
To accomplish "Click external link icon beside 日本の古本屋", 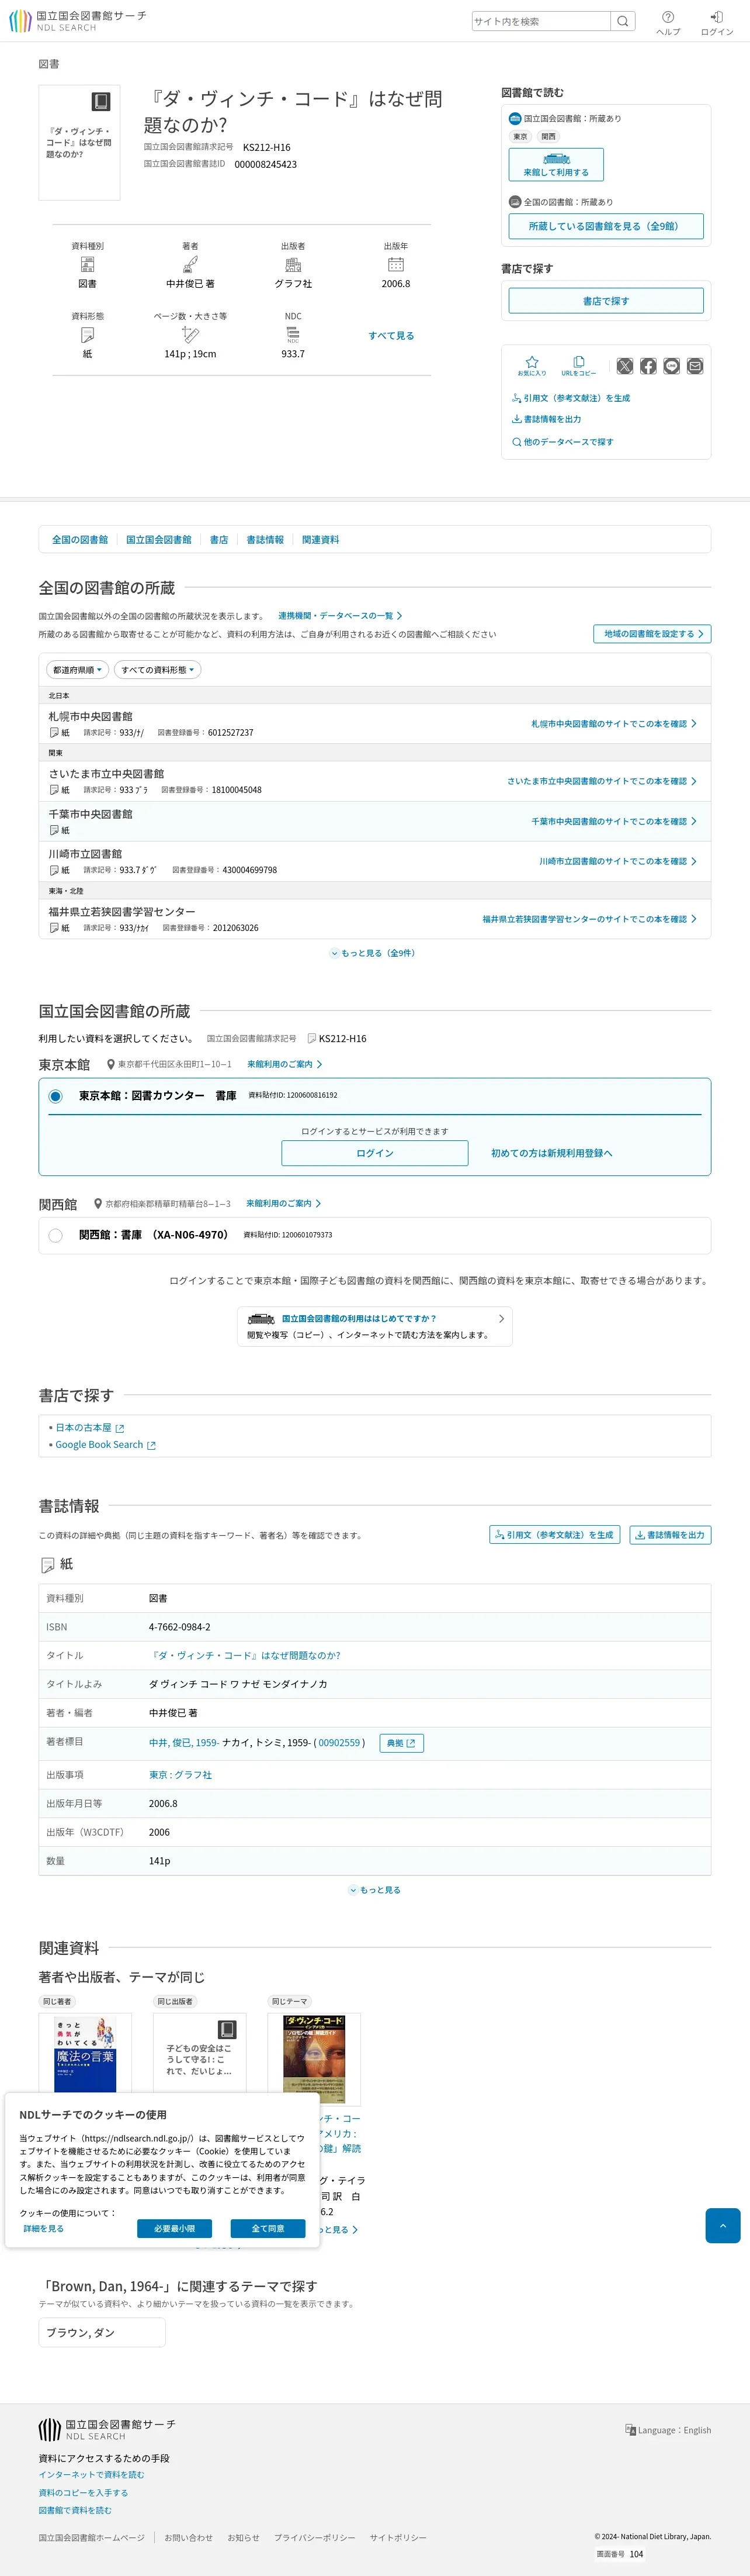I will (x=120, y=1428).
